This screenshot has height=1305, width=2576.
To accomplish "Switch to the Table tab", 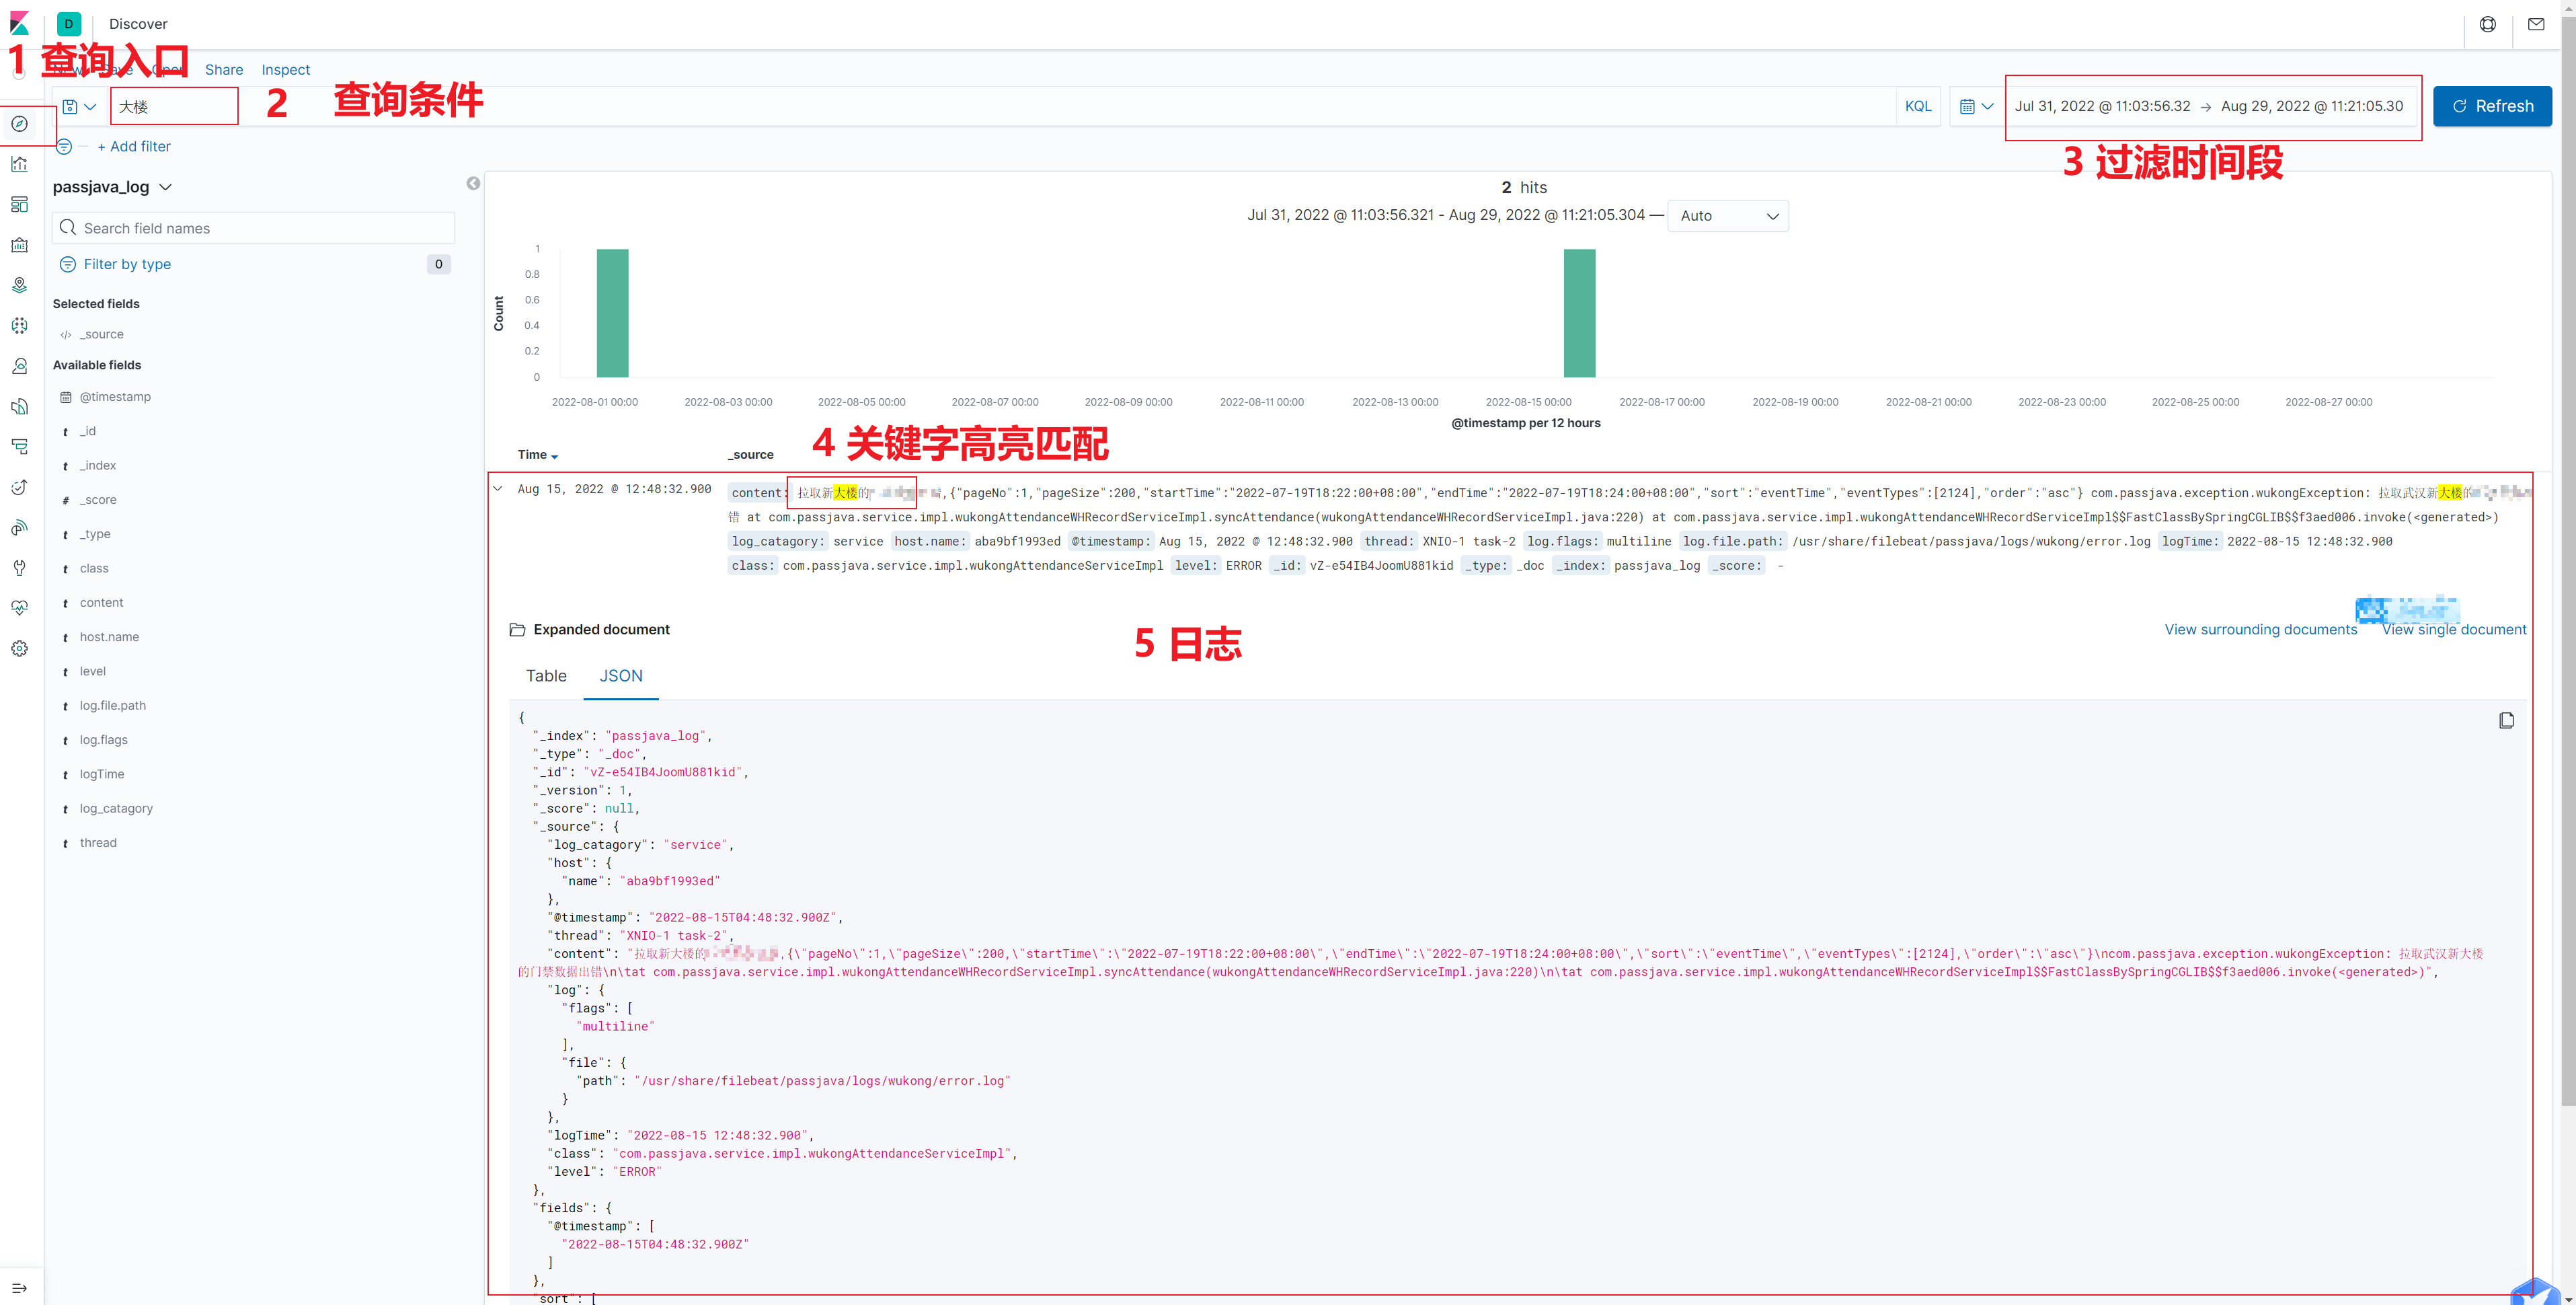I will [x=546, y=675].
